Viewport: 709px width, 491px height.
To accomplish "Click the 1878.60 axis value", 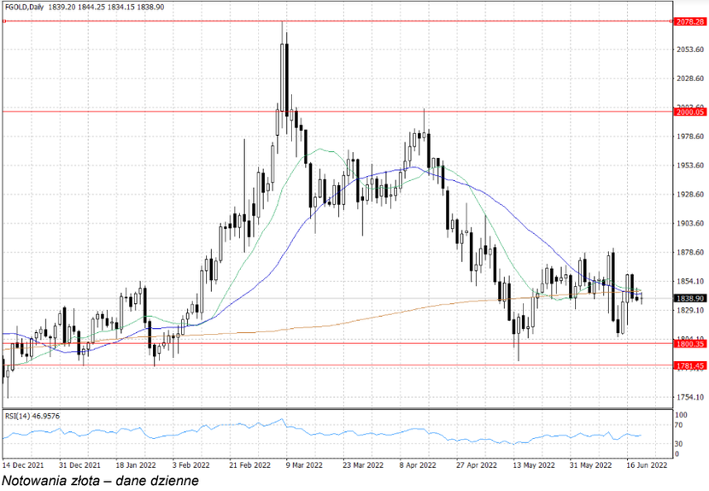I will [690, 252].
